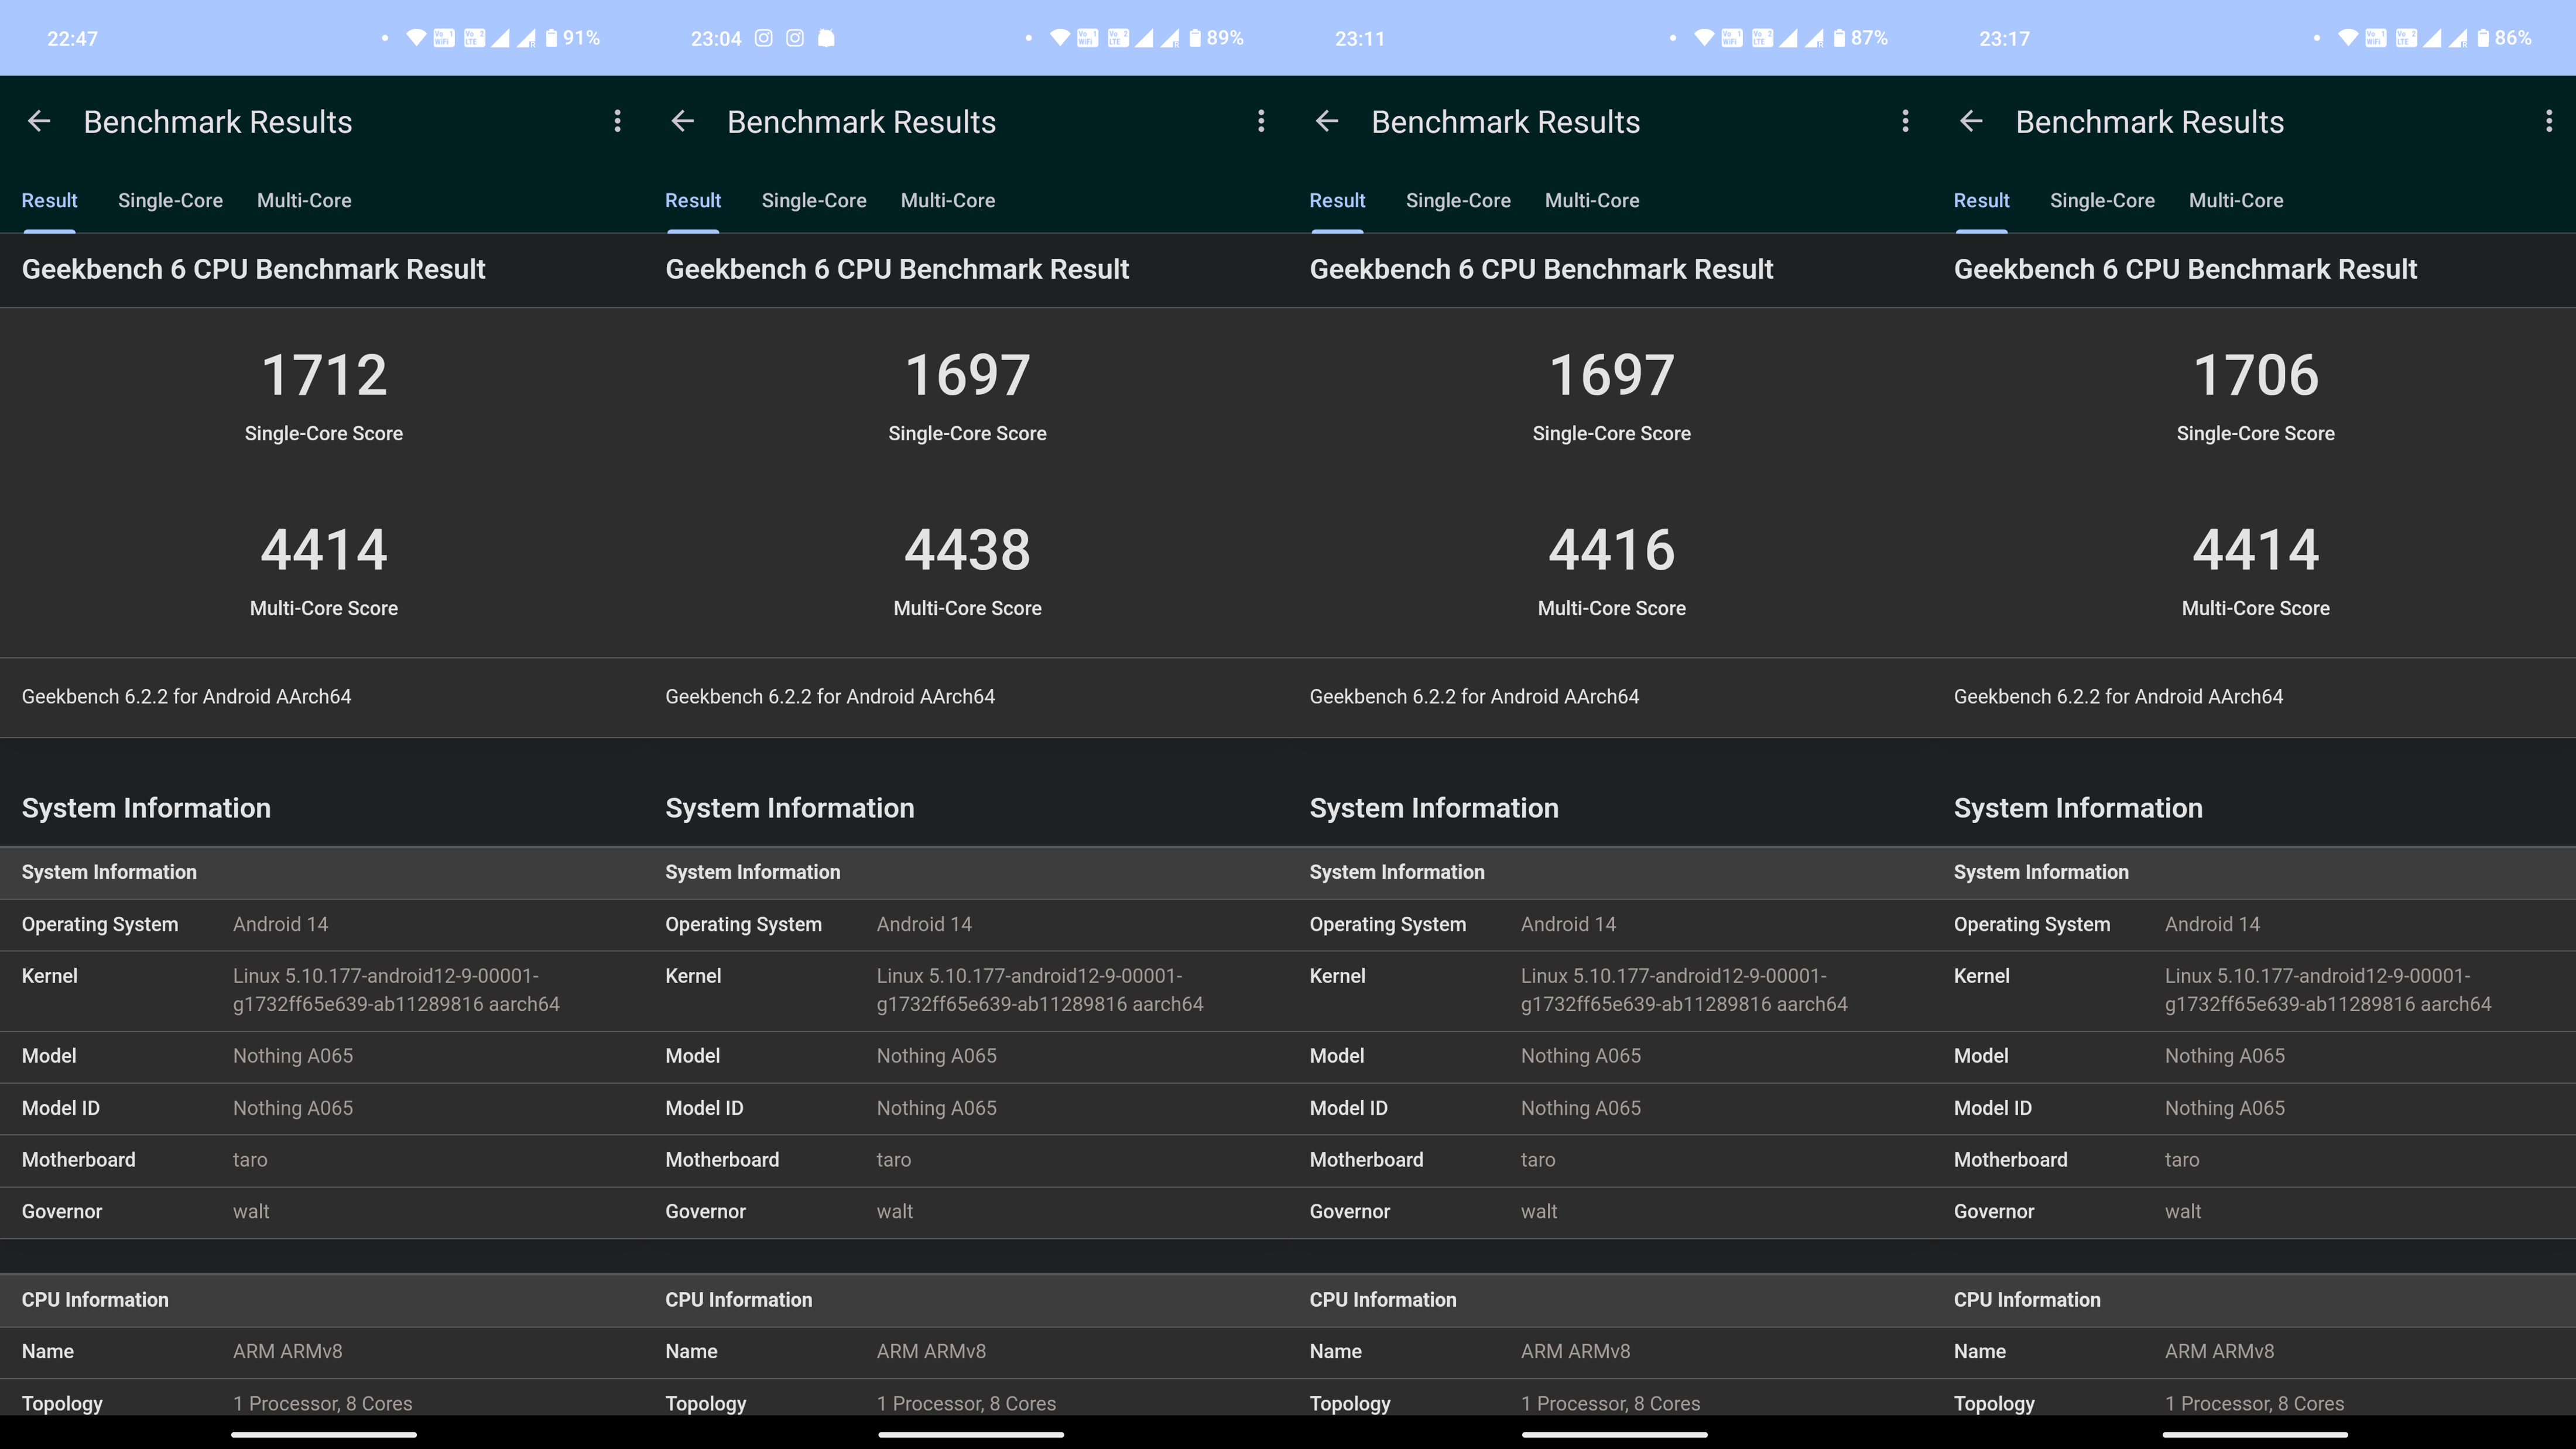Open three-dot overflow menu in 23:17 panel
The width and height of the screenshot is (2576, 1449).
(x=2548, y=121)
